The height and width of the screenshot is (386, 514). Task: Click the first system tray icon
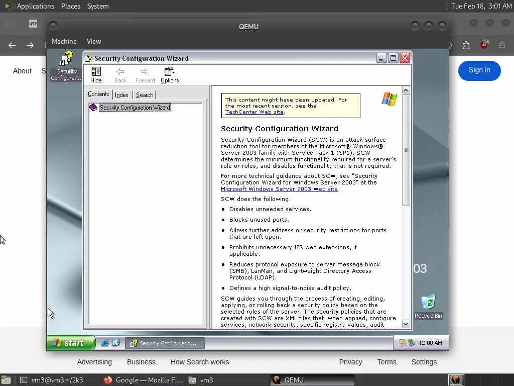(402, 343)
